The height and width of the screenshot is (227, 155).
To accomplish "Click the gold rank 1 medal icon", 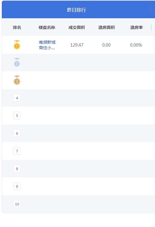I will coord(17,45).
